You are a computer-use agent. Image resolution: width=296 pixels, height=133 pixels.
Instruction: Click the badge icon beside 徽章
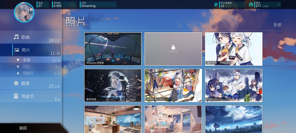click(x=16, y=83)
